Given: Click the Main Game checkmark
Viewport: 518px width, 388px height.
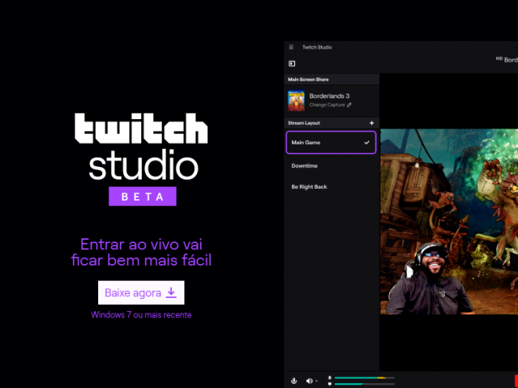Looking at the screenshot, I should coord(367,143).
